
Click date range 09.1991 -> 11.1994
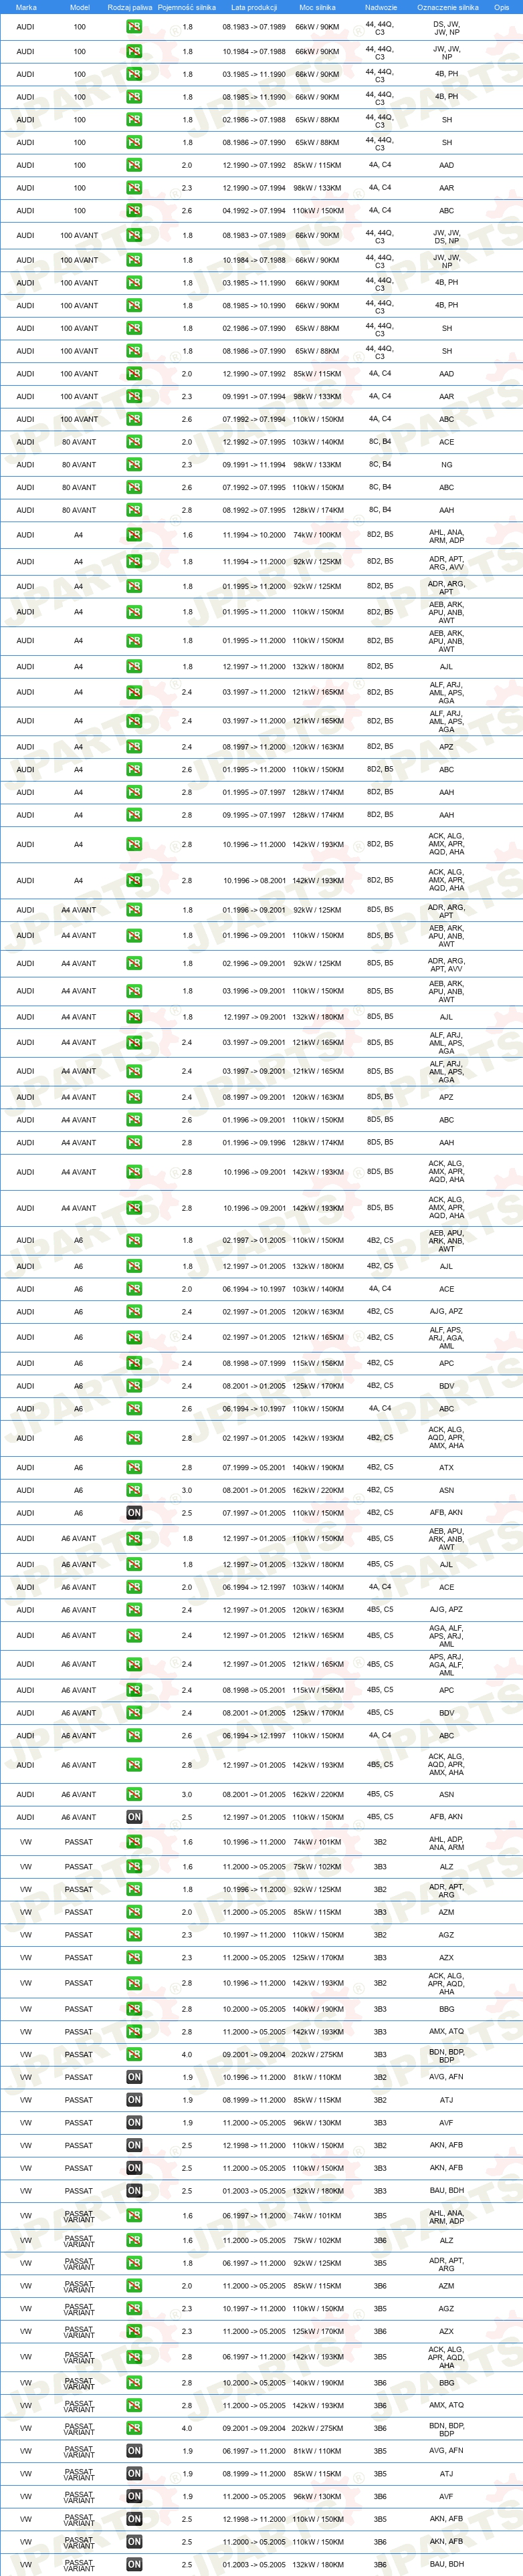pos(254,465)
